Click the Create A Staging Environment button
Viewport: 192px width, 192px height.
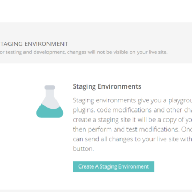tap(114, 166)
